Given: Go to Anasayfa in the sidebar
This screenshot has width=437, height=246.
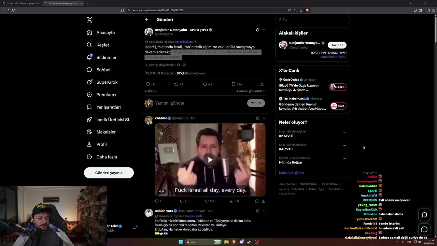Looking at the screenshot, I should pyautogui.click(x=101, y=32).
